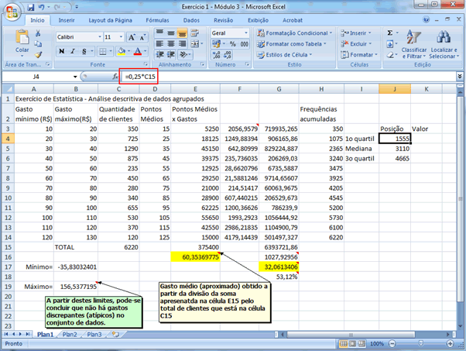Viewport: 466px width, 351px height.
Task: Click the font color A button
Action: tap(137, 50)
